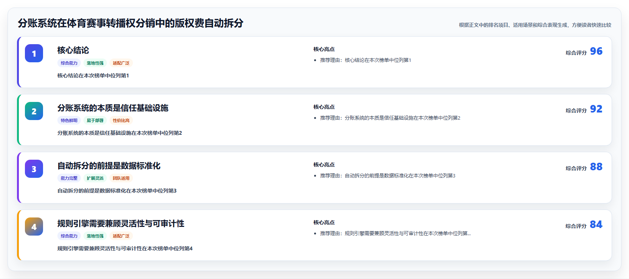This screenshot has height=279, width=629.
Task: Click the rank 3 number badge
Action: point(34,169)
